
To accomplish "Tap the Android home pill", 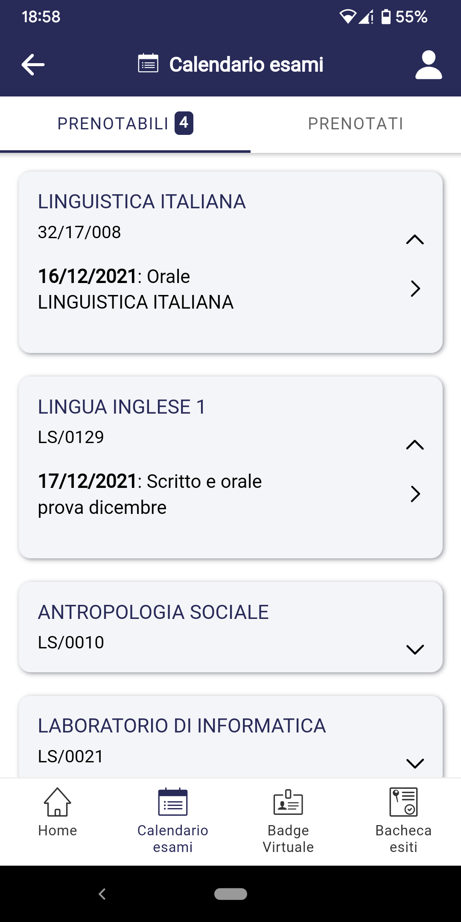I will point(230,894).
